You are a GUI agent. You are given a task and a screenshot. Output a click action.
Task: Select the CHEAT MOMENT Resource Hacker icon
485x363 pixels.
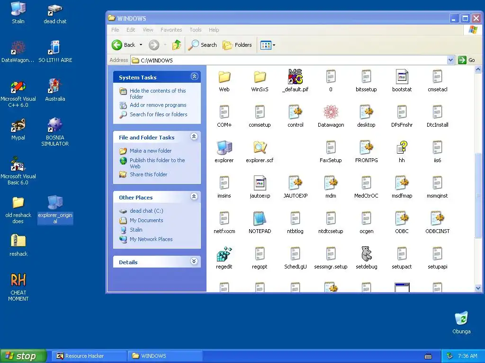18,280
